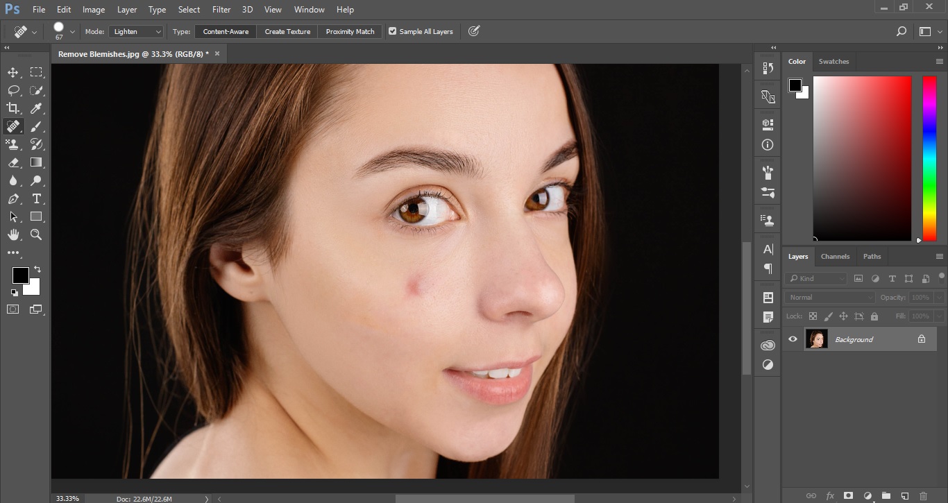Click the rainbow hue slider strip
This screenshot has width=948, height=503.
coord(929,158)
